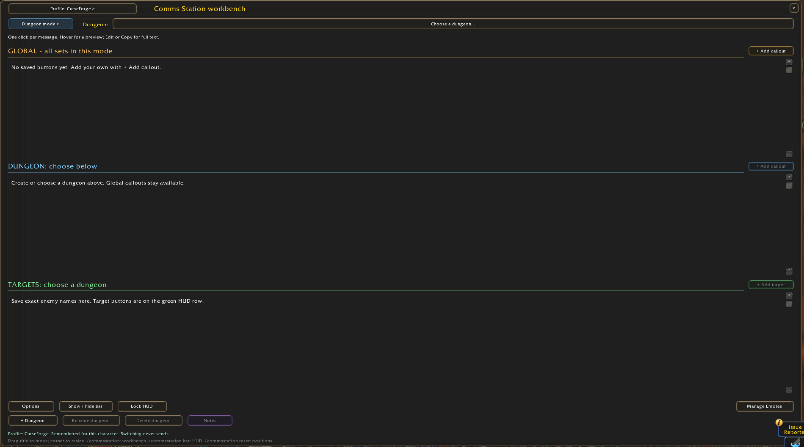804x447 pixels.
Task: Click the blue helmet icon below Issue Reporter
Action: (795, 442)
